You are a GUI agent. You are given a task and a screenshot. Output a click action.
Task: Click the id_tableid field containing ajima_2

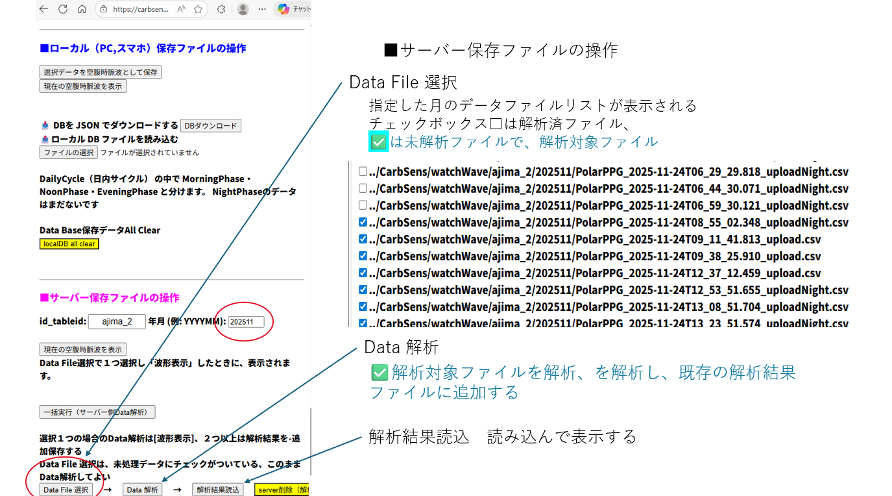[x=117, y=321]
